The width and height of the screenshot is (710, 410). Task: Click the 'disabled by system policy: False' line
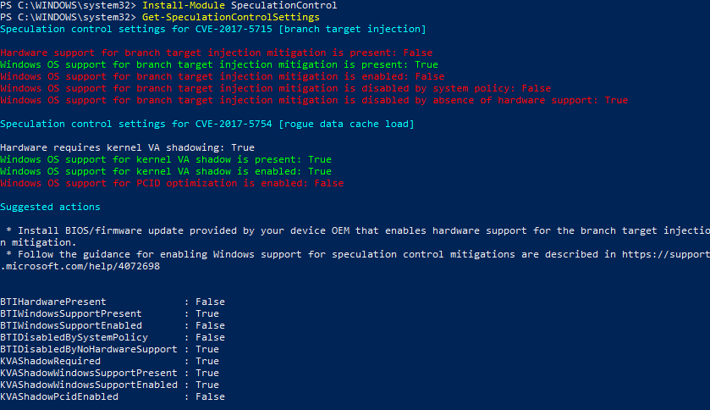(x=276, y=88)
